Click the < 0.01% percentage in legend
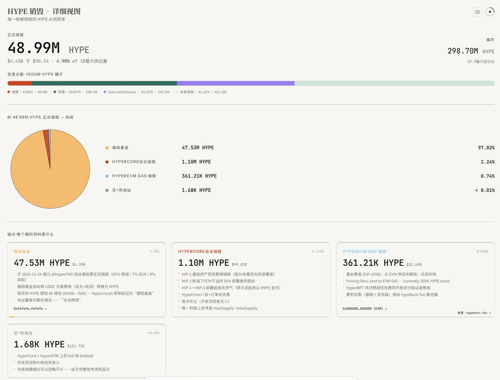 pyautogui.click(x=485, y=190)
